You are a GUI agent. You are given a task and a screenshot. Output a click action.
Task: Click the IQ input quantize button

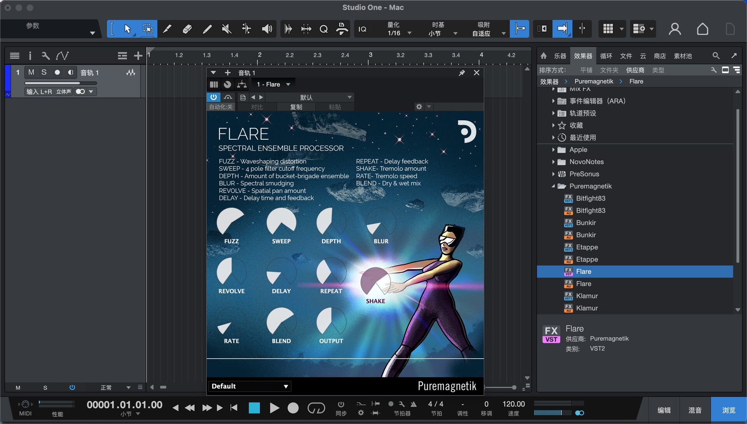tap(362, 29)
